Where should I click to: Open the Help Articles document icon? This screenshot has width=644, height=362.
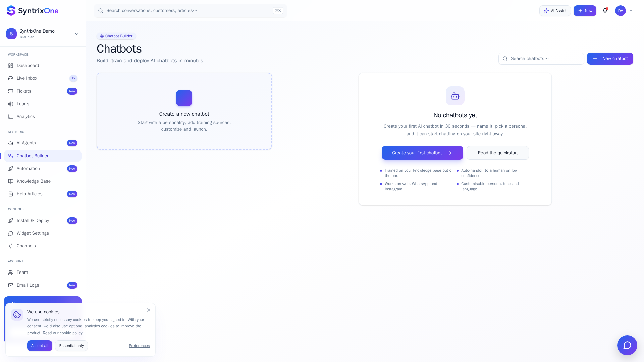pyautogui.click(x=11, y=194)
